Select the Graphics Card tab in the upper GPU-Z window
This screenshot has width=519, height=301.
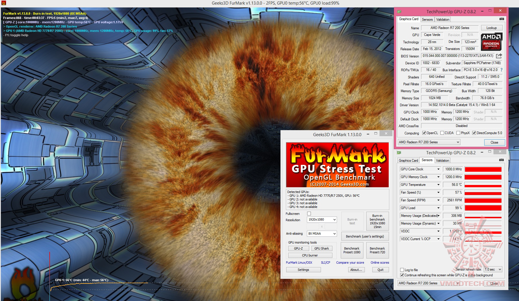click(x=408, y=19)
